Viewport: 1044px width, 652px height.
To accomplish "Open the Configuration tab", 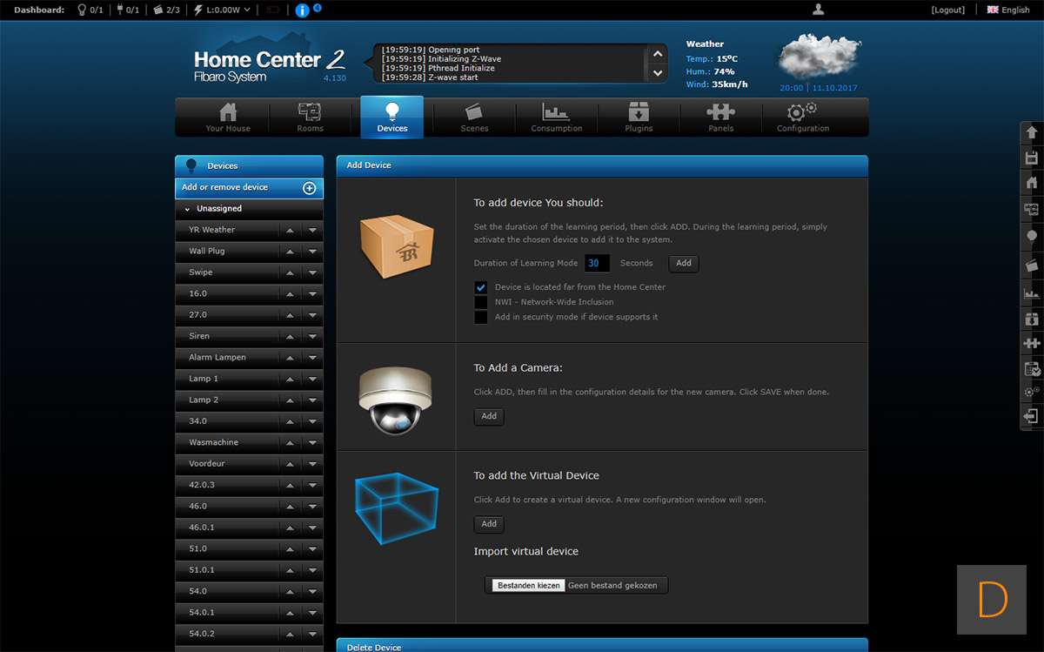I will click(x=803, y=118).
